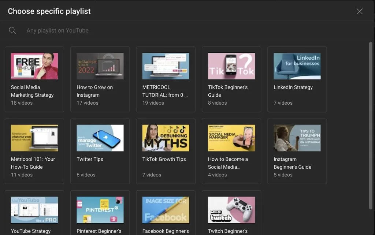Click METRICOOL TUTORIAL: from 0 title
375x235 pixels.
click(165, 91)
